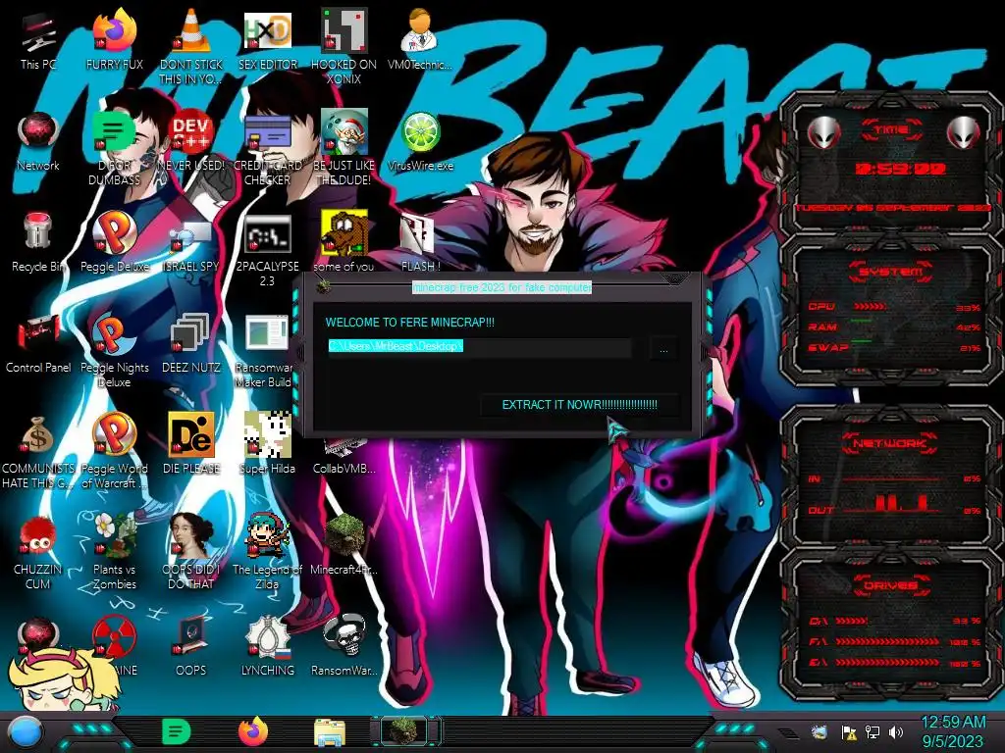Open Minecraft4Fr... grass block icon

344,544
